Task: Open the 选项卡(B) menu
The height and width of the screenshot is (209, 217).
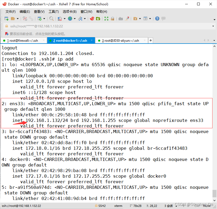Action: click(70, 12)
